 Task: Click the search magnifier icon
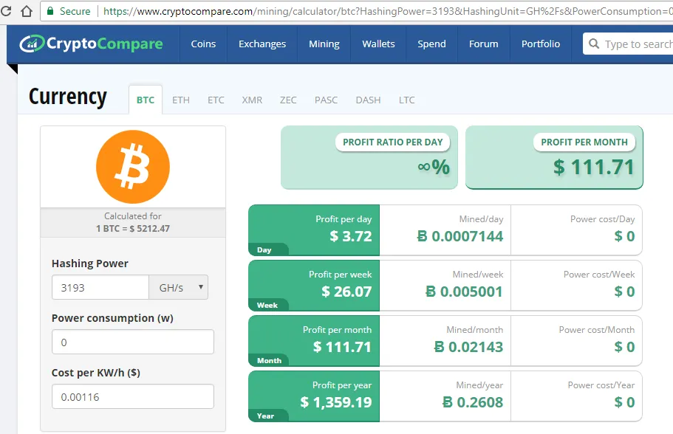pyautogui.click(x=594, y=44)
